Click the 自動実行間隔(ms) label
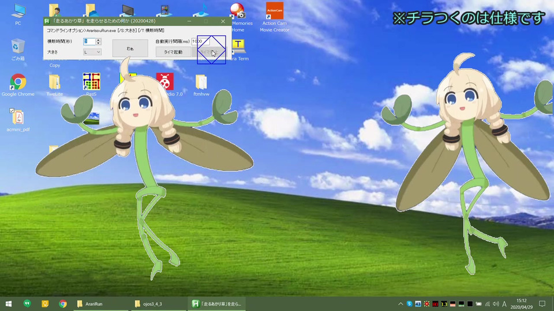554x311 pixels. (x=173, y=41)
